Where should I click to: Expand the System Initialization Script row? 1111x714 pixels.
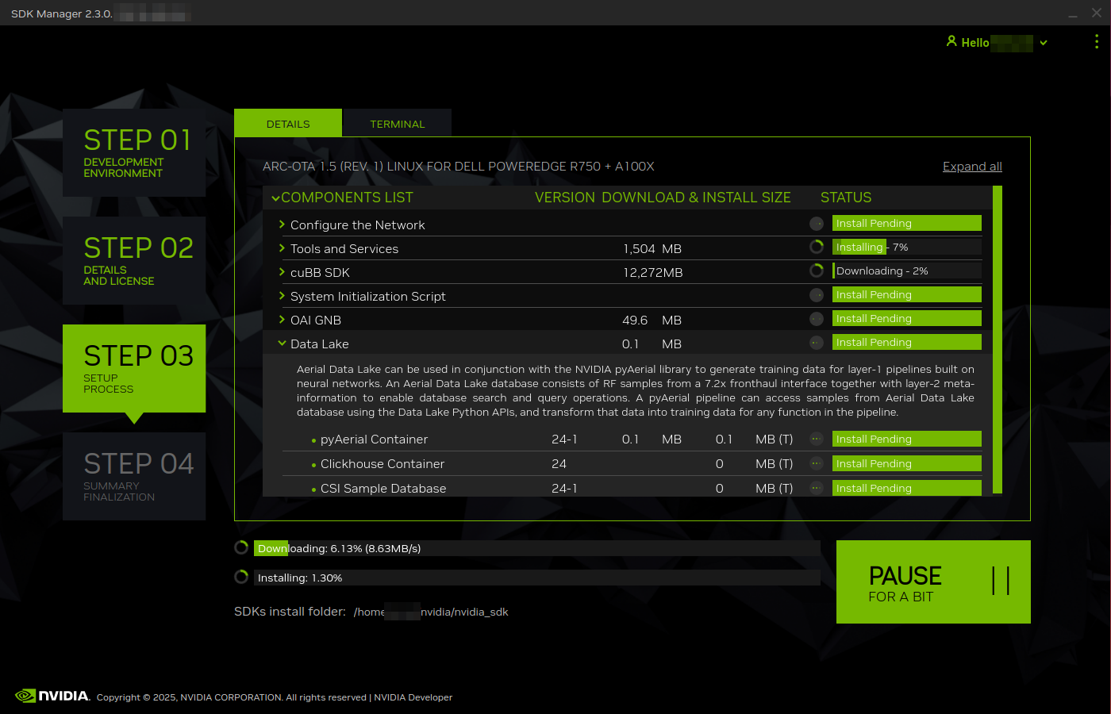click(282, 296)
